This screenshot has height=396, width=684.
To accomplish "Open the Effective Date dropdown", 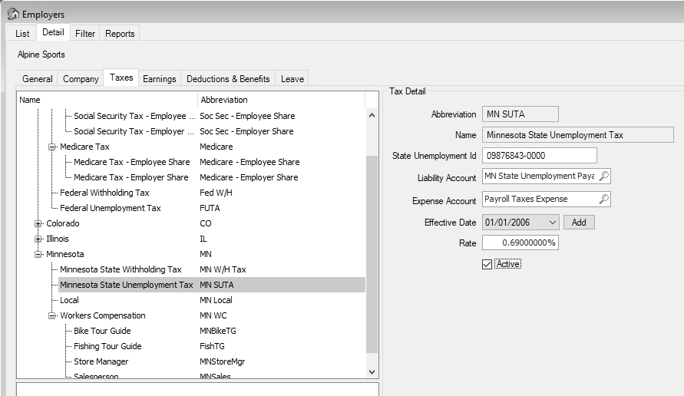I will (x=552, y=223).
